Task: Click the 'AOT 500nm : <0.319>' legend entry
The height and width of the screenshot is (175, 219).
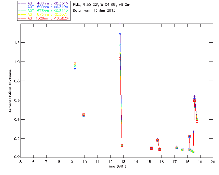Action: (43, 7)
